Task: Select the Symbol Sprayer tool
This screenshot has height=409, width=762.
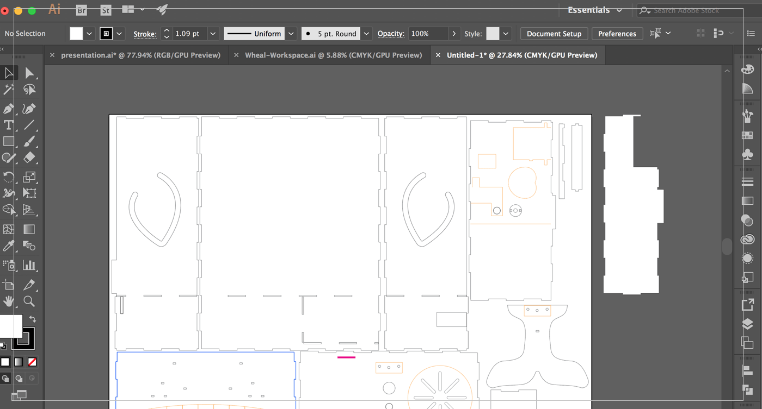Action: click(9, 265)
